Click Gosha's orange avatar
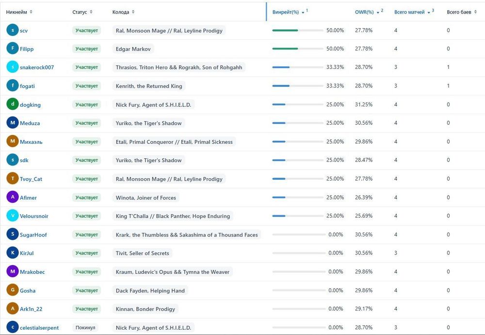The width and height of the screenshot is (485, 335). tap(13, 290)
